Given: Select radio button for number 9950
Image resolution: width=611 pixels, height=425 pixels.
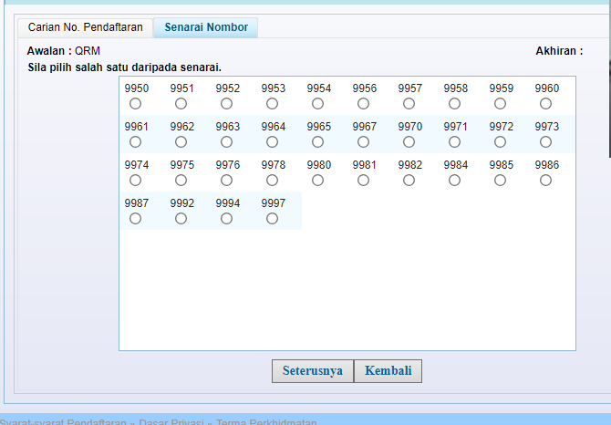Looking at the screenshot, I should point(136,104).
